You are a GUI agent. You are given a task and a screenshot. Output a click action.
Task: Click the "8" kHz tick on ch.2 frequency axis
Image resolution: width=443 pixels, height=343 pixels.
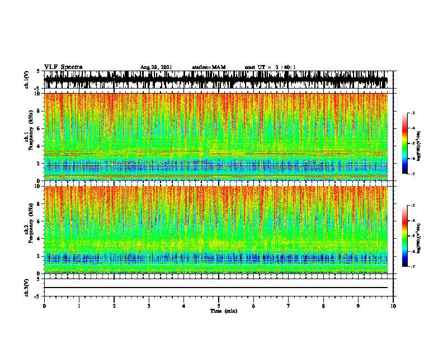[x=40, y=204]
